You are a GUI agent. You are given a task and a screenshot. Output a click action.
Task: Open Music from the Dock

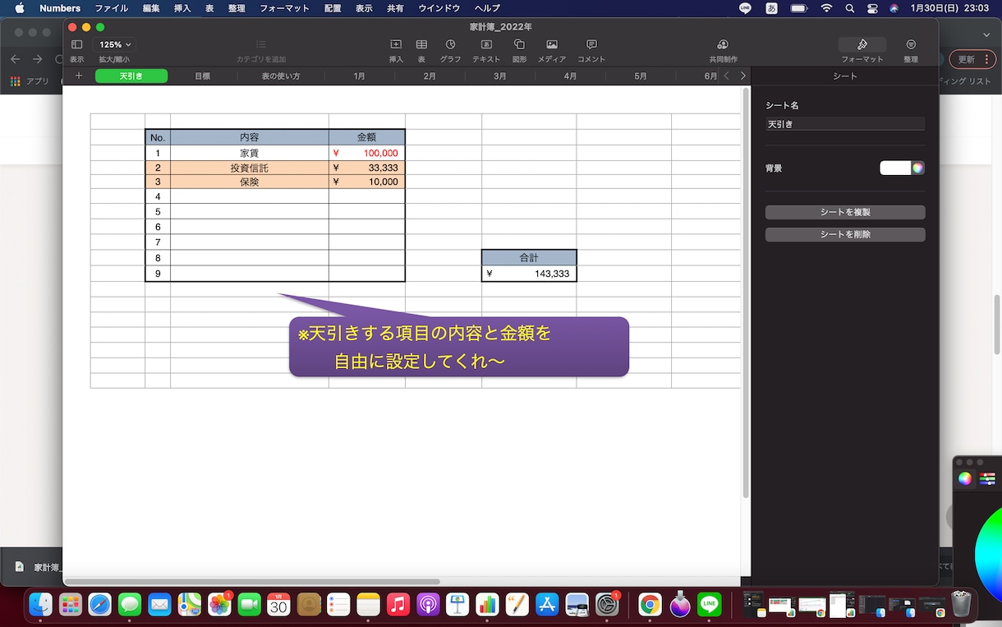tap(398, 605)
